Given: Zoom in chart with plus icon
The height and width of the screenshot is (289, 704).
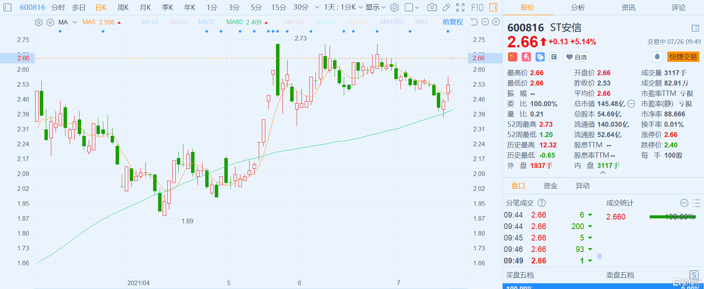Looking at the screenshot, I should pyautogui.click(x=496, y=22).
